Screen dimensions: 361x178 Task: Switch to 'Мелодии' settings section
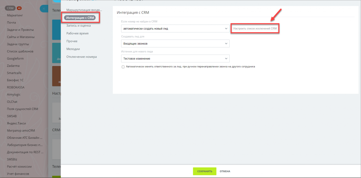73,49
